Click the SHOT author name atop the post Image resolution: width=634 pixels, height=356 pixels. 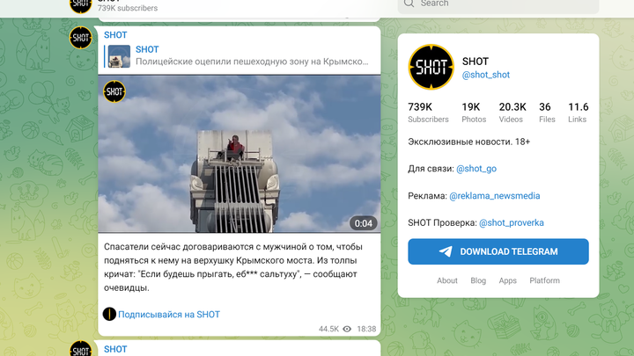115,35
